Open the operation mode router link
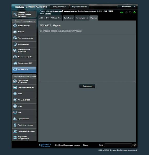Image resolution: width=149 pixels, height=155 pixels. (x=64, y=11)
